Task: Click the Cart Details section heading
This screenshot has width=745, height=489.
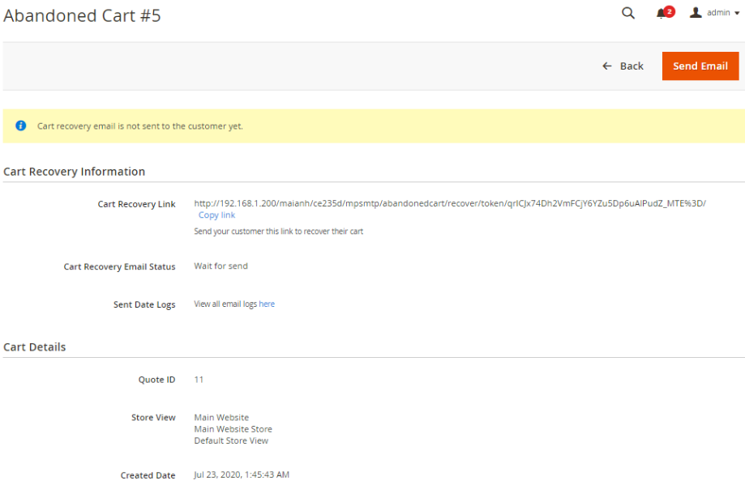Action: [35, 347]
